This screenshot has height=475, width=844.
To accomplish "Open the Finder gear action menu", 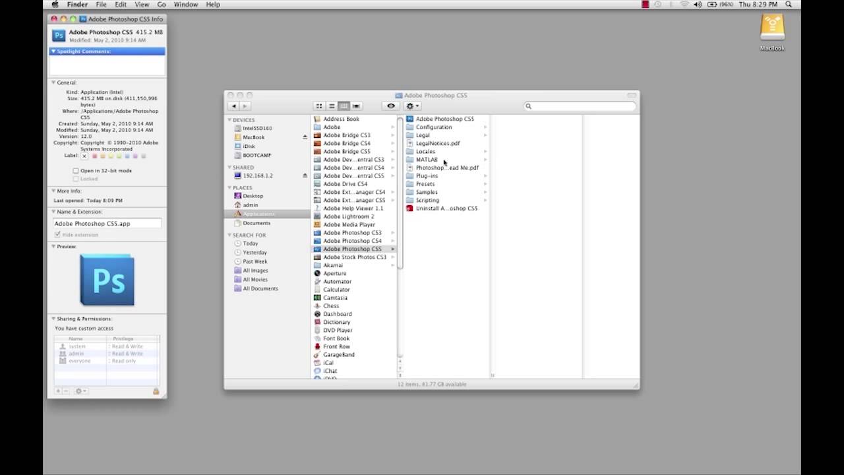I will (412, 106).
